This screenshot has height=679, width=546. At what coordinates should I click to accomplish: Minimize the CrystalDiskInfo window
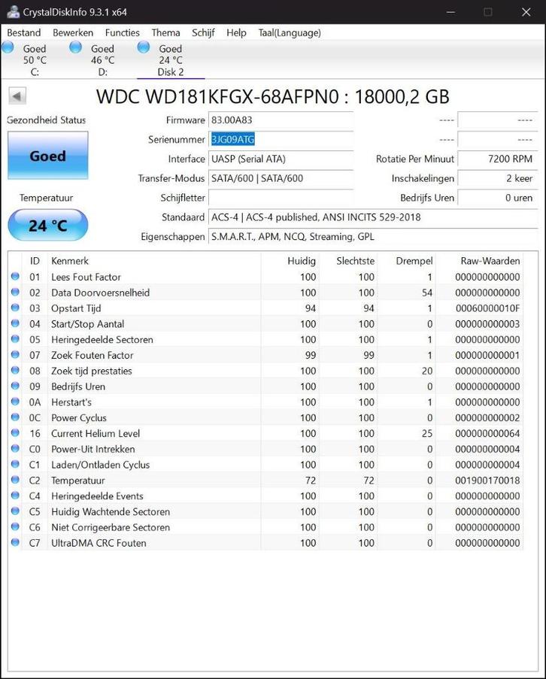450,12
